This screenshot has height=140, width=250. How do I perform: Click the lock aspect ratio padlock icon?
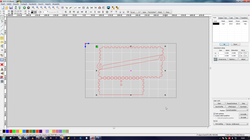click(32, 12)
